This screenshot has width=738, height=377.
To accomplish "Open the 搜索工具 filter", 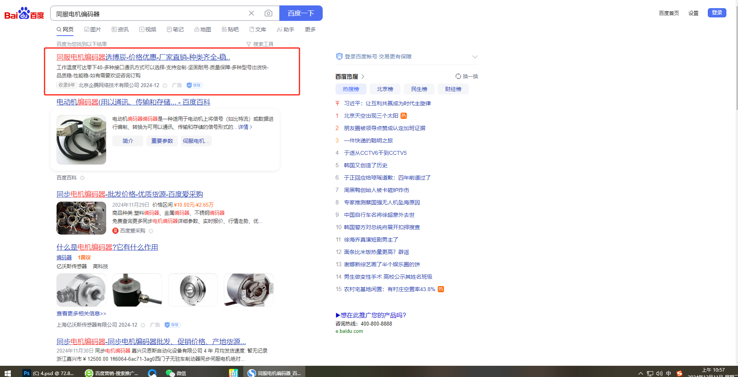I will click(x=260, y=44).
